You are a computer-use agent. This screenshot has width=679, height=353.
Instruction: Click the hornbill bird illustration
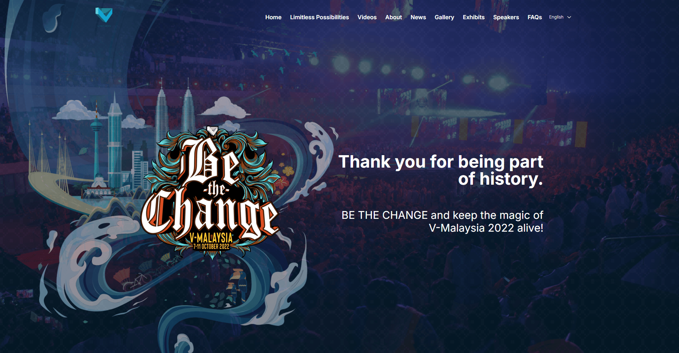click(236, 283)
